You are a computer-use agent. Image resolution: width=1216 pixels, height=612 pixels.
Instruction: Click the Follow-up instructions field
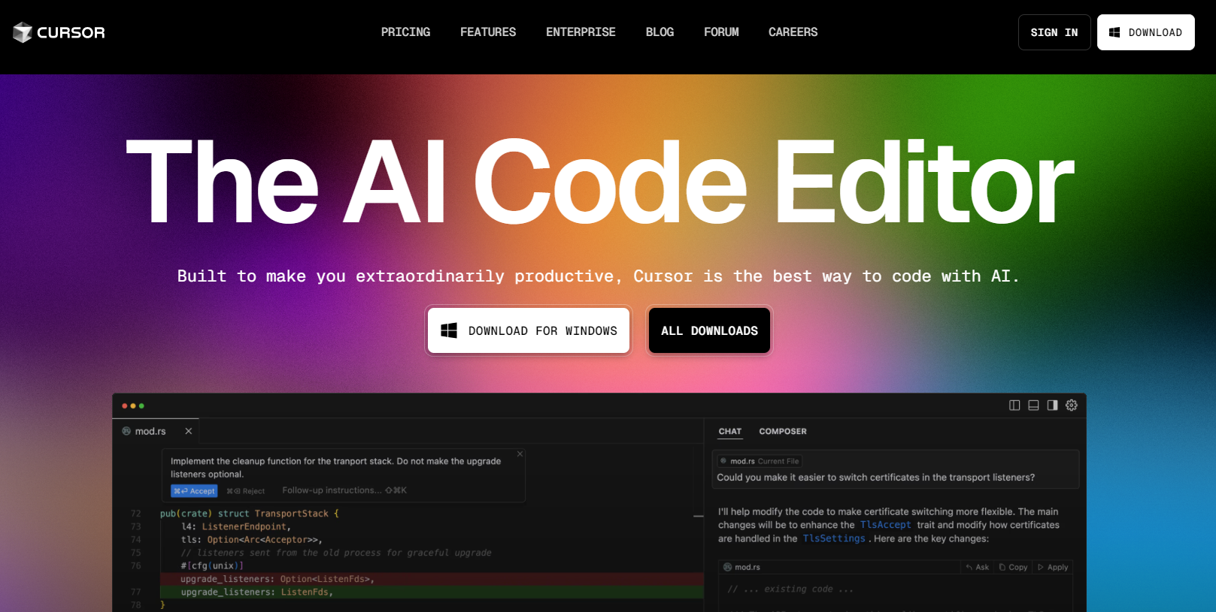(x=344, y=490)
